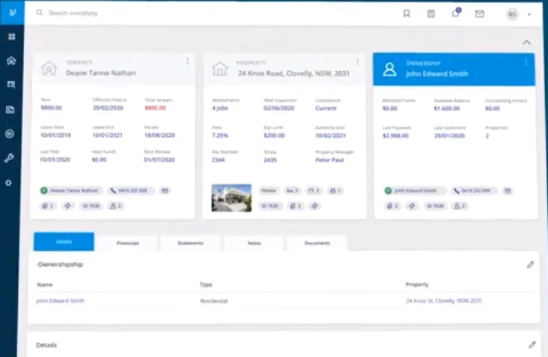Open the maintenance wrench icon in sidebar
This screenshot has width=548, height=357.
point(10,158)
